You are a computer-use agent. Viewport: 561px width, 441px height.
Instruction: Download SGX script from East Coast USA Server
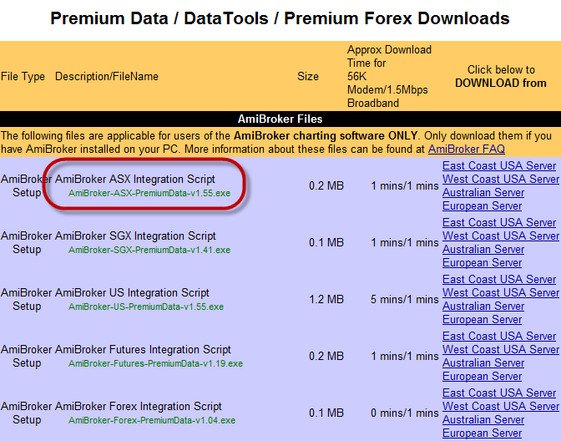[499, 223]
